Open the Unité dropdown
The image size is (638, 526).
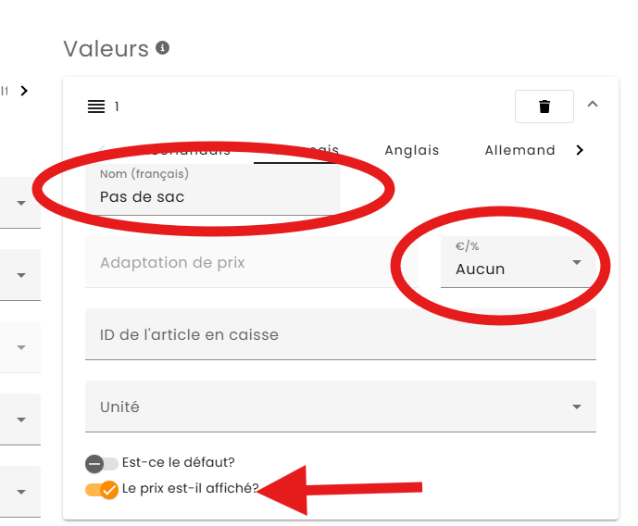340,407
